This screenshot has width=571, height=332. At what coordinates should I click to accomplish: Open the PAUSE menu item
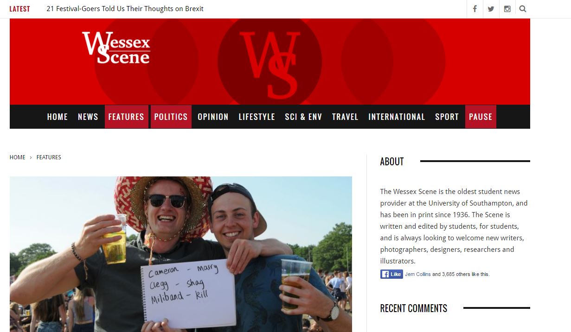tap(481, 117)
